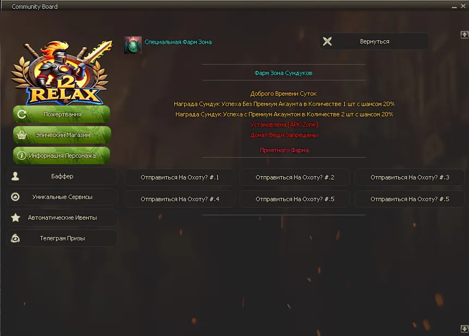
Task: Click the basket icon on Эпический Магазин
Action: click(x=22, y=135)
